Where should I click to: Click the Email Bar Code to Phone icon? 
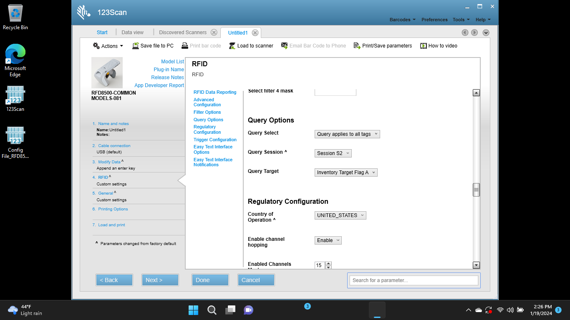click(x=285, y=46)
